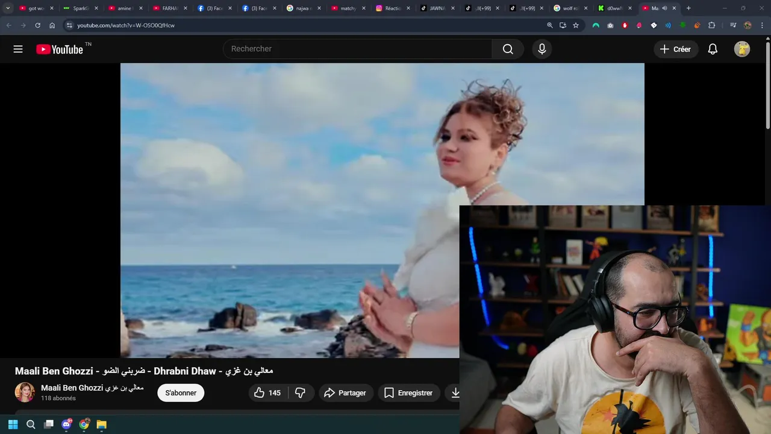Screen dimensions: 771x434
Task: Open Chrome extensions puzzle icon
Action: pos(711,25)
